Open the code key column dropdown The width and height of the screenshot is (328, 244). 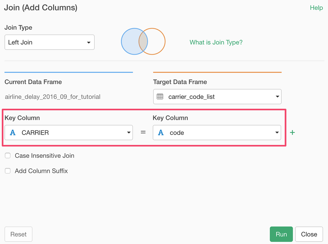217,133
